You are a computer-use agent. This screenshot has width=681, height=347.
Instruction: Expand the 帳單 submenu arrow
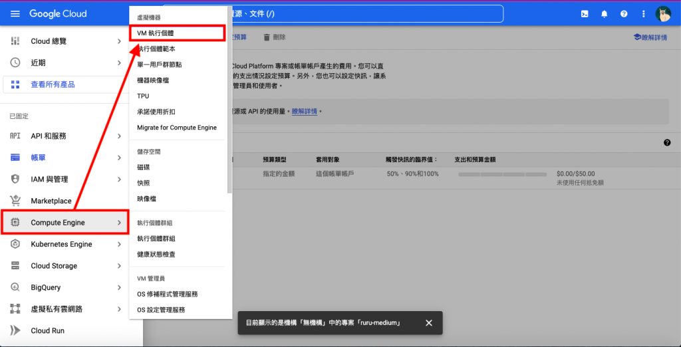click(119, 158)
